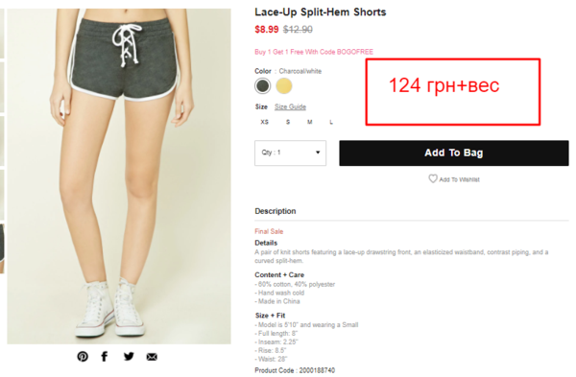The image size is (576, 377).
Task: Open main product photo of shorts
Action: (119, 177)
